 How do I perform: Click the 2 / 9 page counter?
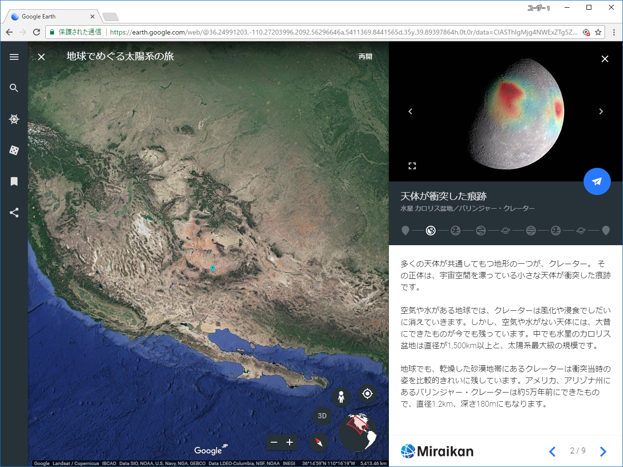[578, 451]
